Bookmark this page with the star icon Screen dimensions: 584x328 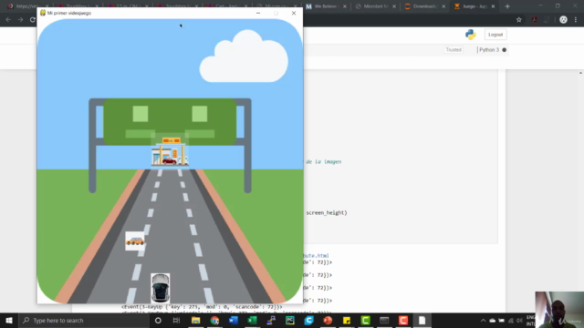519,20
